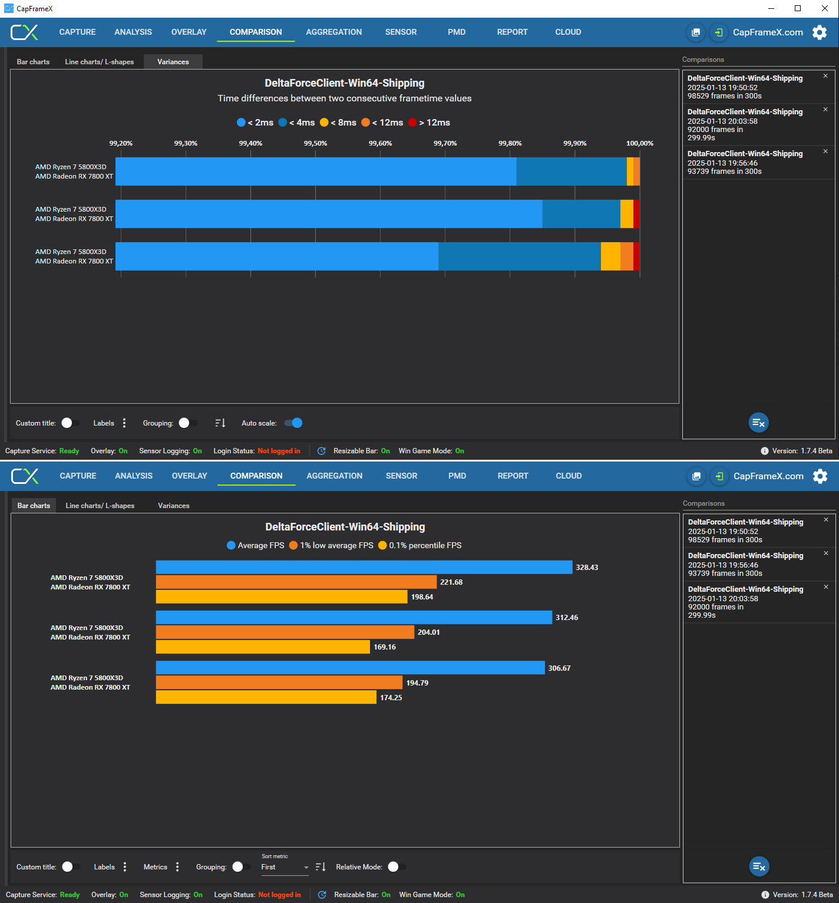Viewport: 839px width, 903px height.
Task: Remove 19:56:46 comparison in bottom window
Action: point(826,553)
